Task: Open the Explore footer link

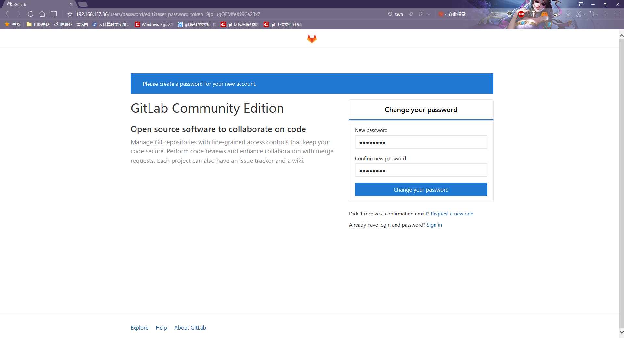Action: [139, 328]
